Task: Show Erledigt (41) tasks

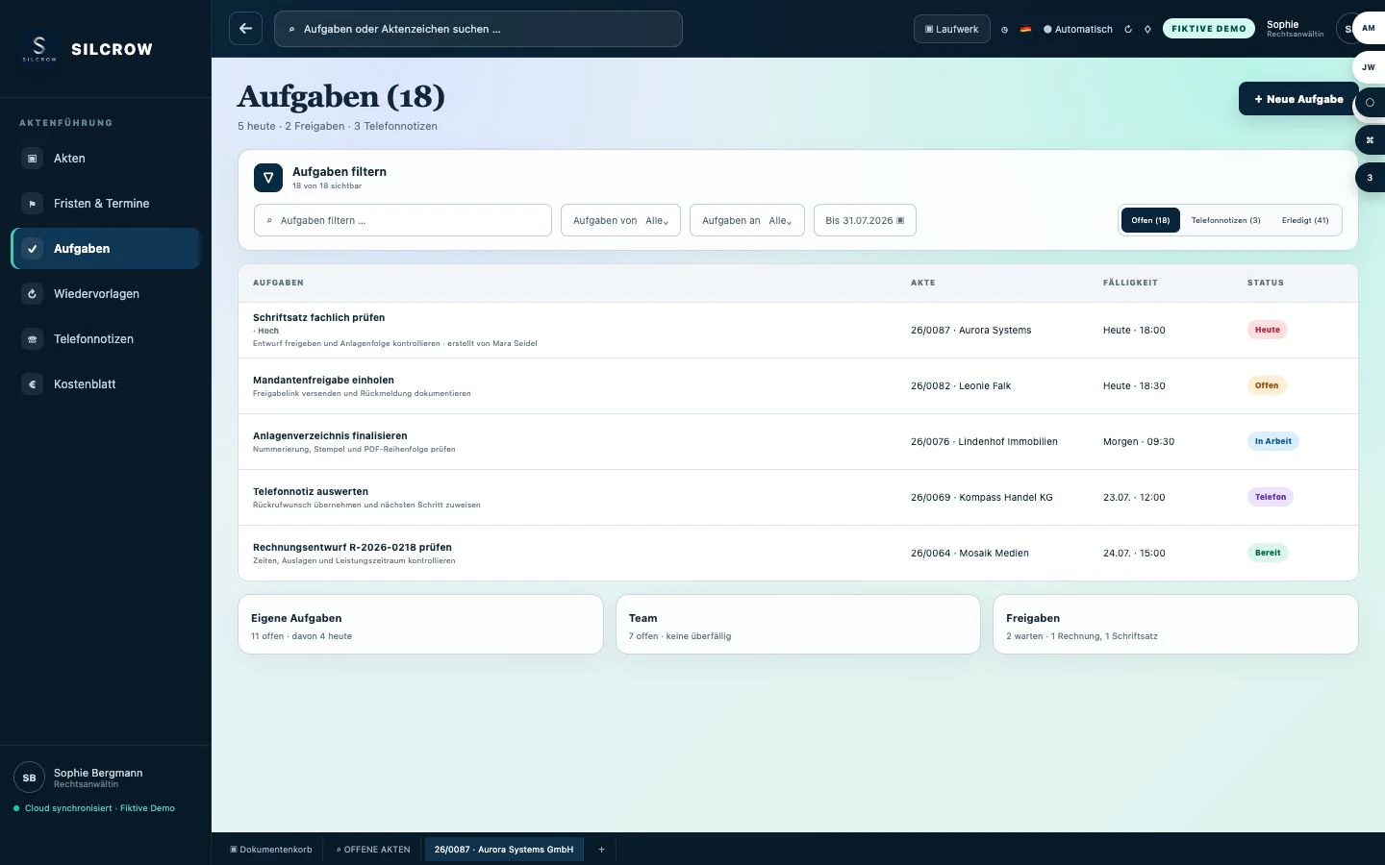Action: tap(1305, 220)
